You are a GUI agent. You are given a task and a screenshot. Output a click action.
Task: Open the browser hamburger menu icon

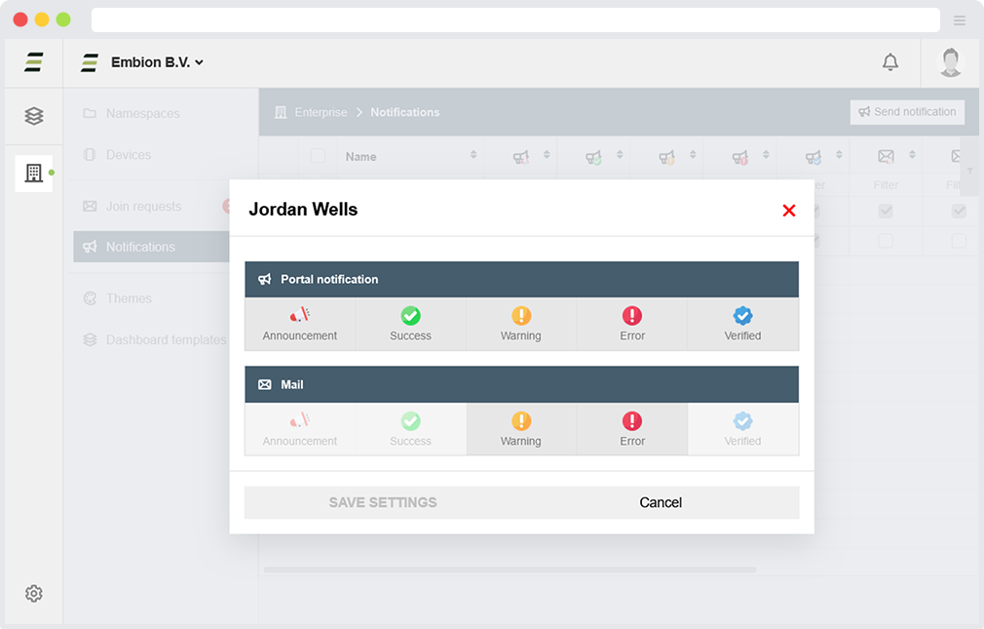960,20
